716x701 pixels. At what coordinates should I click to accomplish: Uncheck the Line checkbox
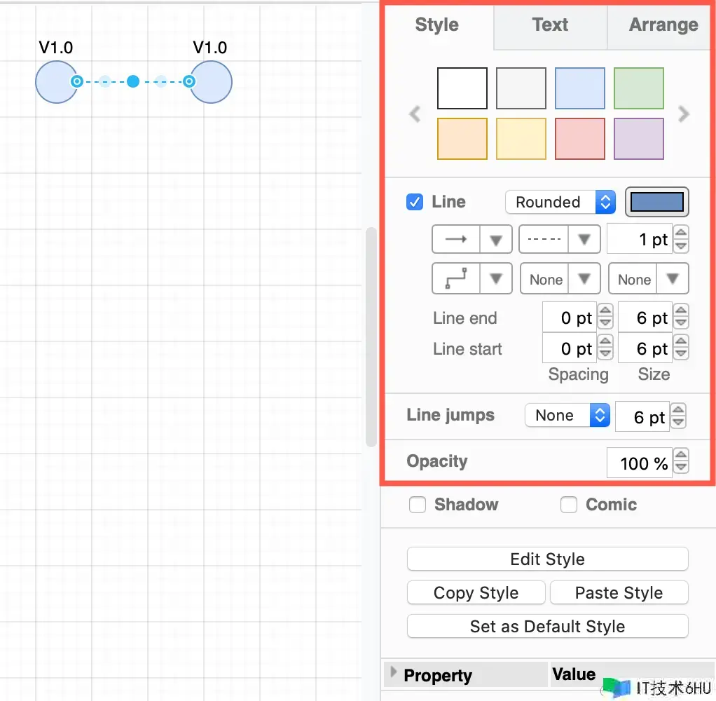tap(415, 203)
